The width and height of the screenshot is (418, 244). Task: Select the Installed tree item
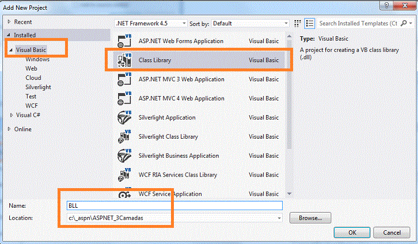pyautogui.click(x=25, y=35)
